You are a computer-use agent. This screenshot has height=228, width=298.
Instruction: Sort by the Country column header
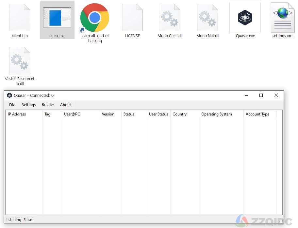click(x=185, y=114)
